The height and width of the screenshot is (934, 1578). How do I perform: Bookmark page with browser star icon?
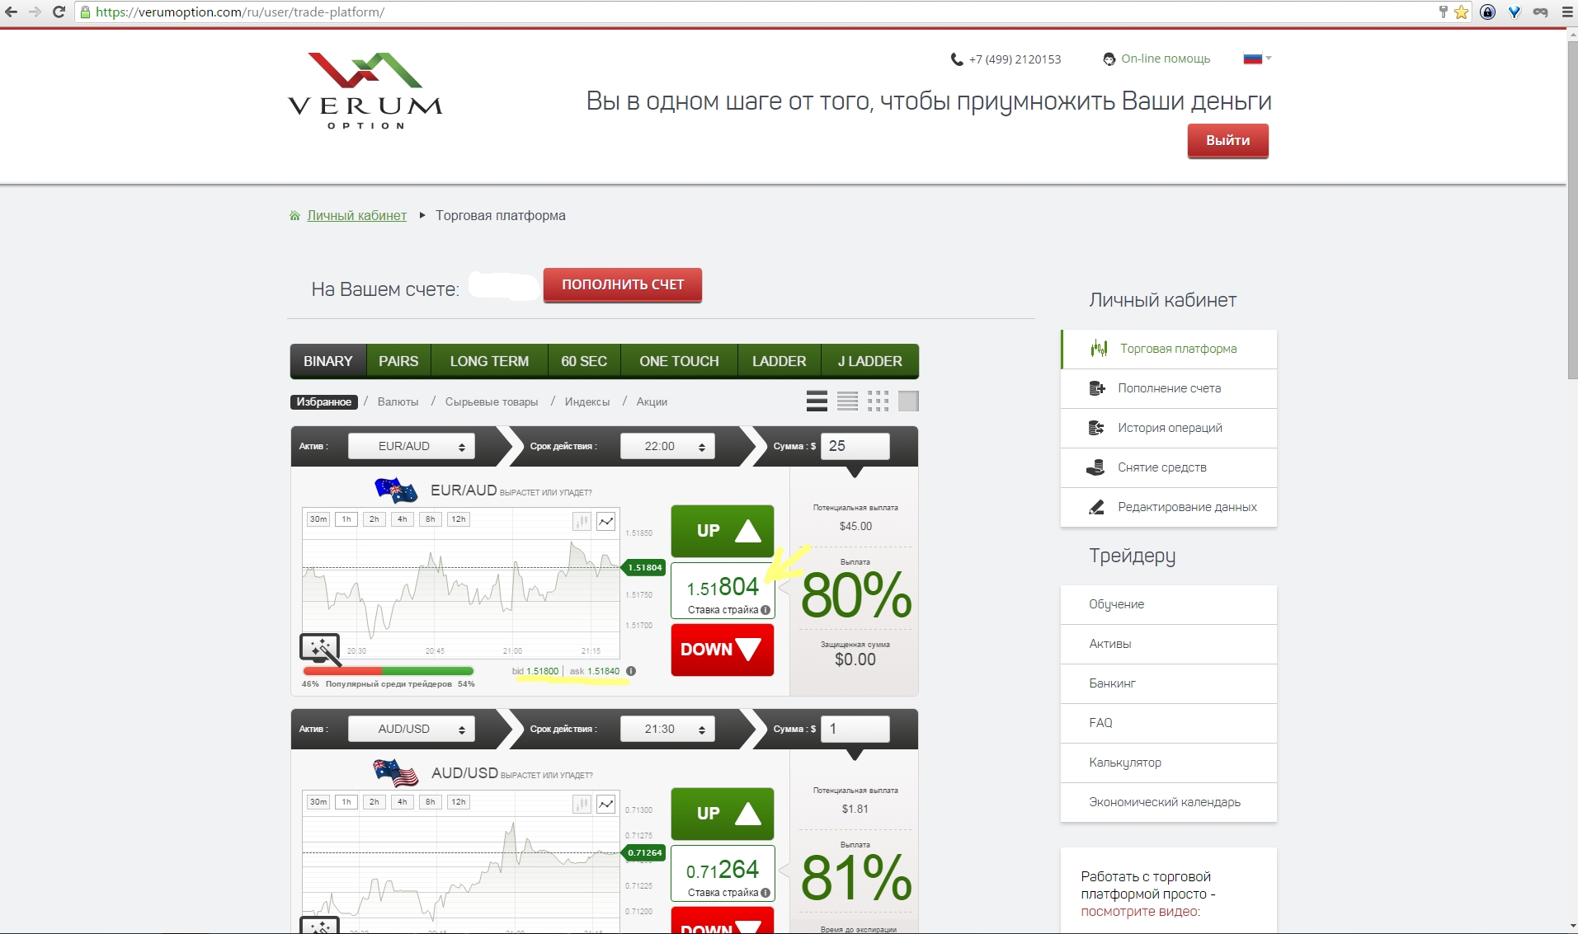click(1461, 12)
